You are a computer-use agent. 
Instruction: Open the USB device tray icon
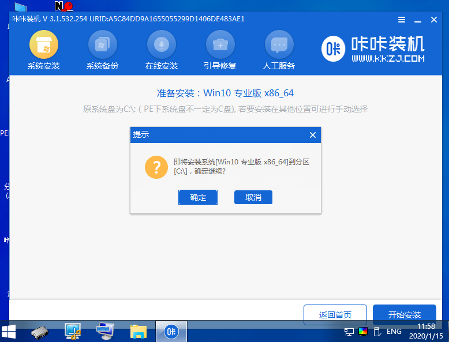(377, 332)
